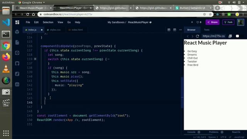Open Ubuntu Activities overview
247x139 pixels.
[8, 3]
